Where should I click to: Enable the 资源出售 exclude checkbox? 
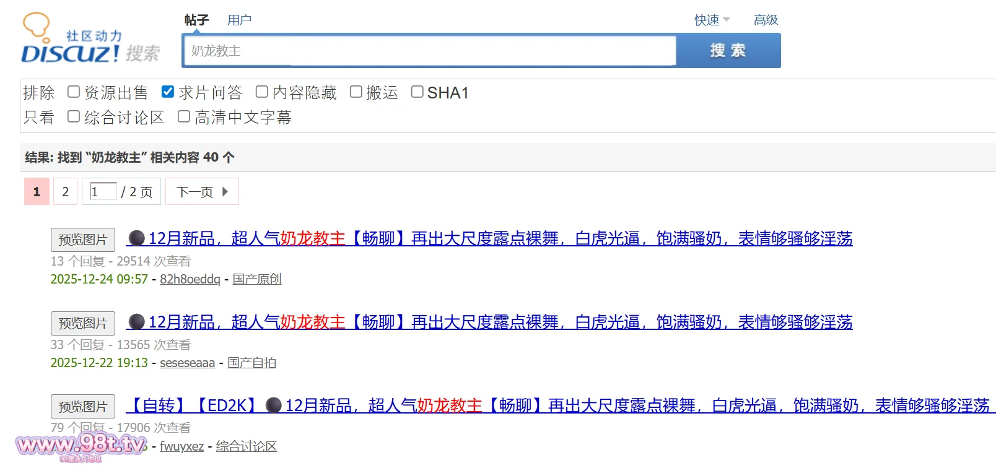click(74, 92)
